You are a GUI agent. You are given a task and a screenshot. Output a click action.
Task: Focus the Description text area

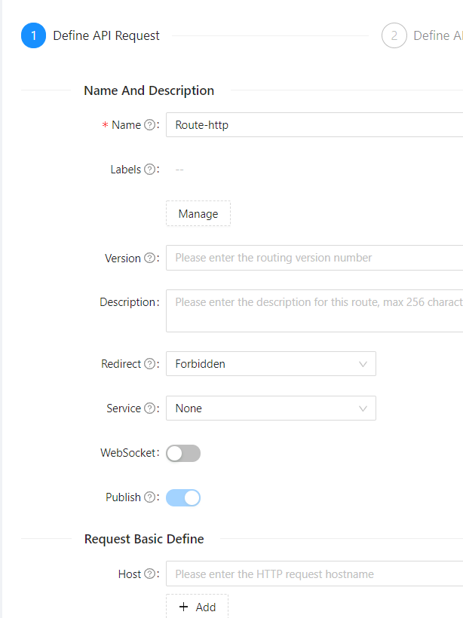tap(314, 311)
